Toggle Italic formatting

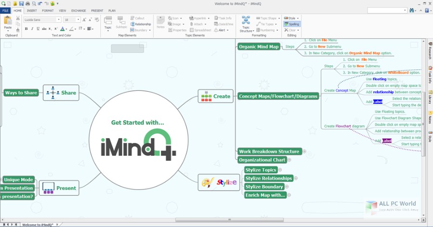(x=32, y=29)
